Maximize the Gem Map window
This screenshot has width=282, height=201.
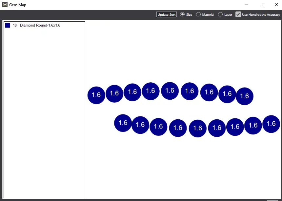click(x=261, y=5)
